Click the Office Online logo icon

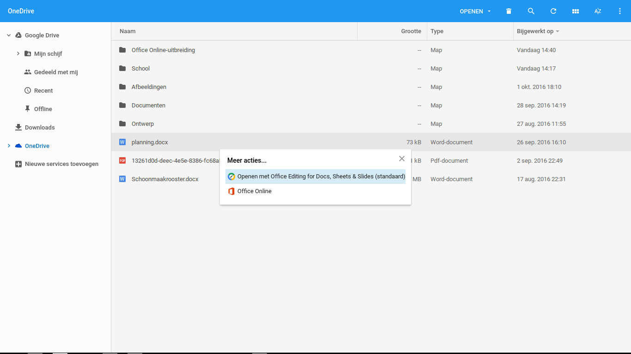click(x=231, y=191)
